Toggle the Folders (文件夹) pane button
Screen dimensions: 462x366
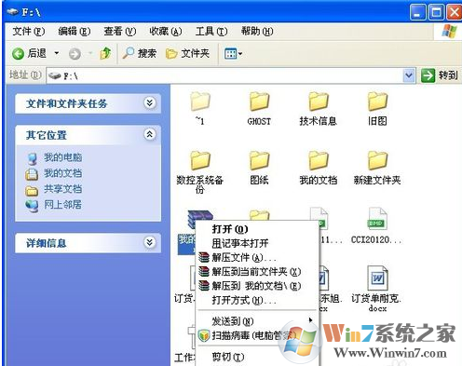(x=187, y=53)
